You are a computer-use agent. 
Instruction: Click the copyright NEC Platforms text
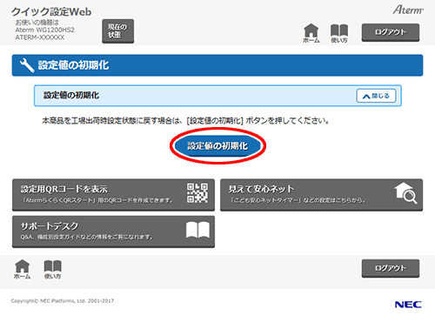[x=63, y=301]
